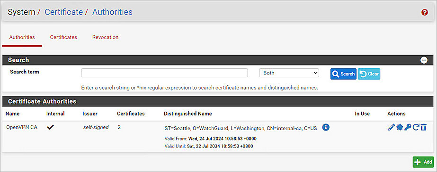Select the self-signed issuer text

click(96, 127)
